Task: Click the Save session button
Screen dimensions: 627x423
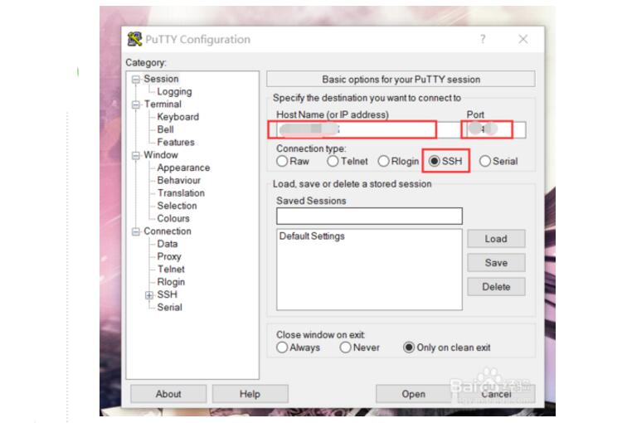Action: pos(496,263)
